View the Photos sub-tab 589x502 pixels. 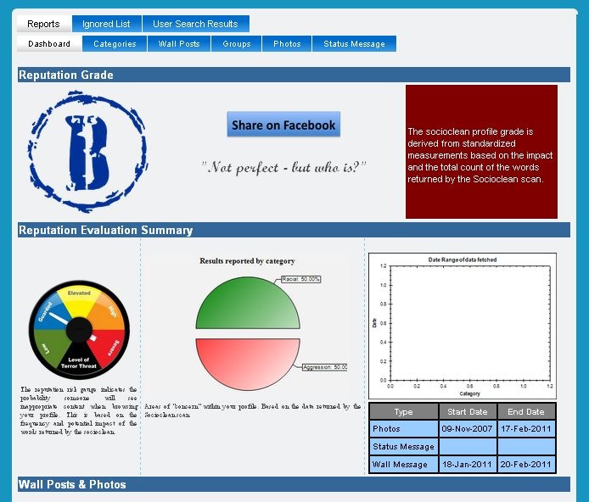[287, 44]
